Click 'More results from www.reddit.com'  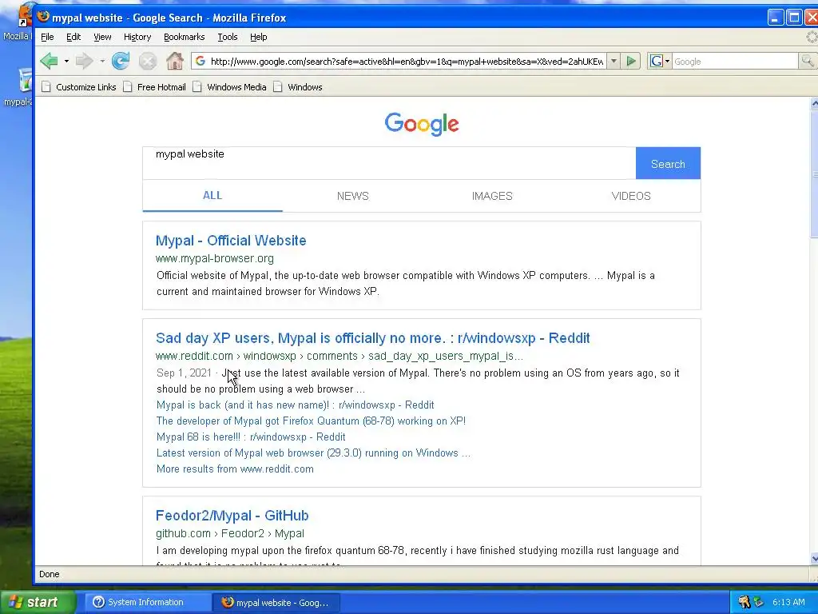[x=236, y=468]
